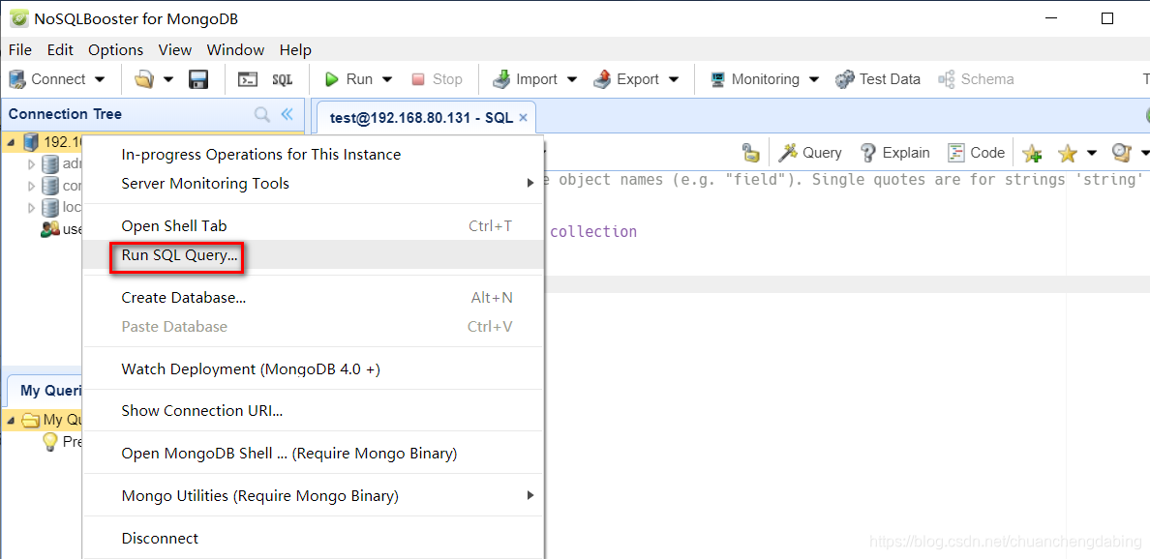The height and width of the screenshot is (559, 1150).
Task: Close the test@192.168.80.131 SQL tab
Action: tap(523, 118)
